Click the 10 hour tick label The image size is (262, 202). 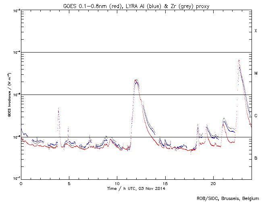117,183
